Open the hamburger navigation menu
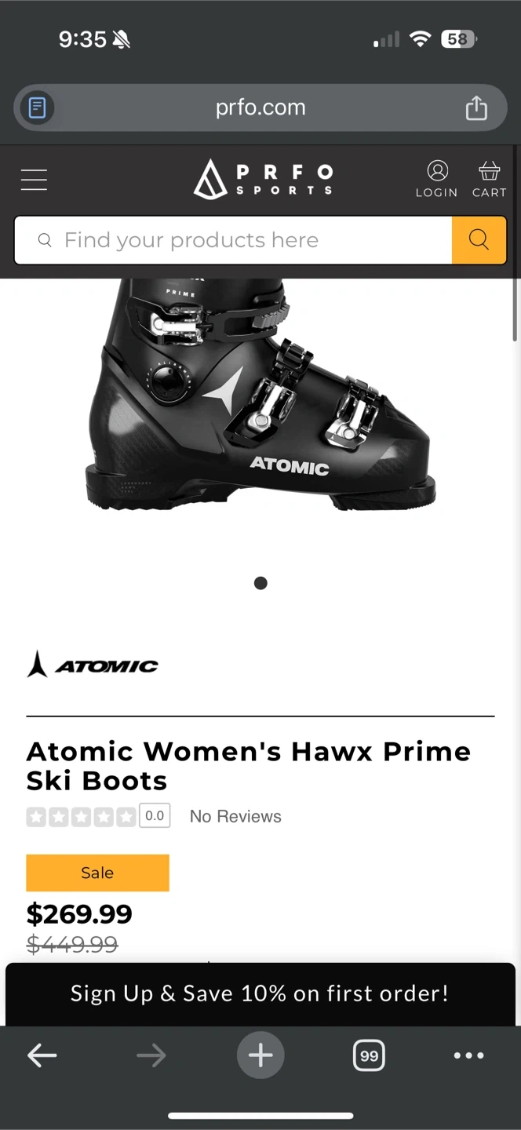Screen dimensions: 521x1130 (34, 180)
